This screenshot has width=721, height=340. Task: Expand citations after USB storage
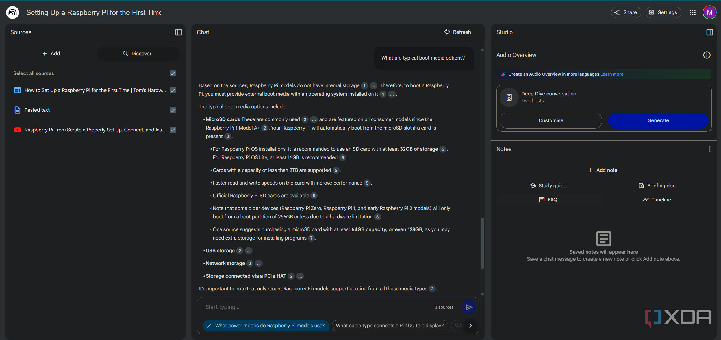(x=249, y=251)
